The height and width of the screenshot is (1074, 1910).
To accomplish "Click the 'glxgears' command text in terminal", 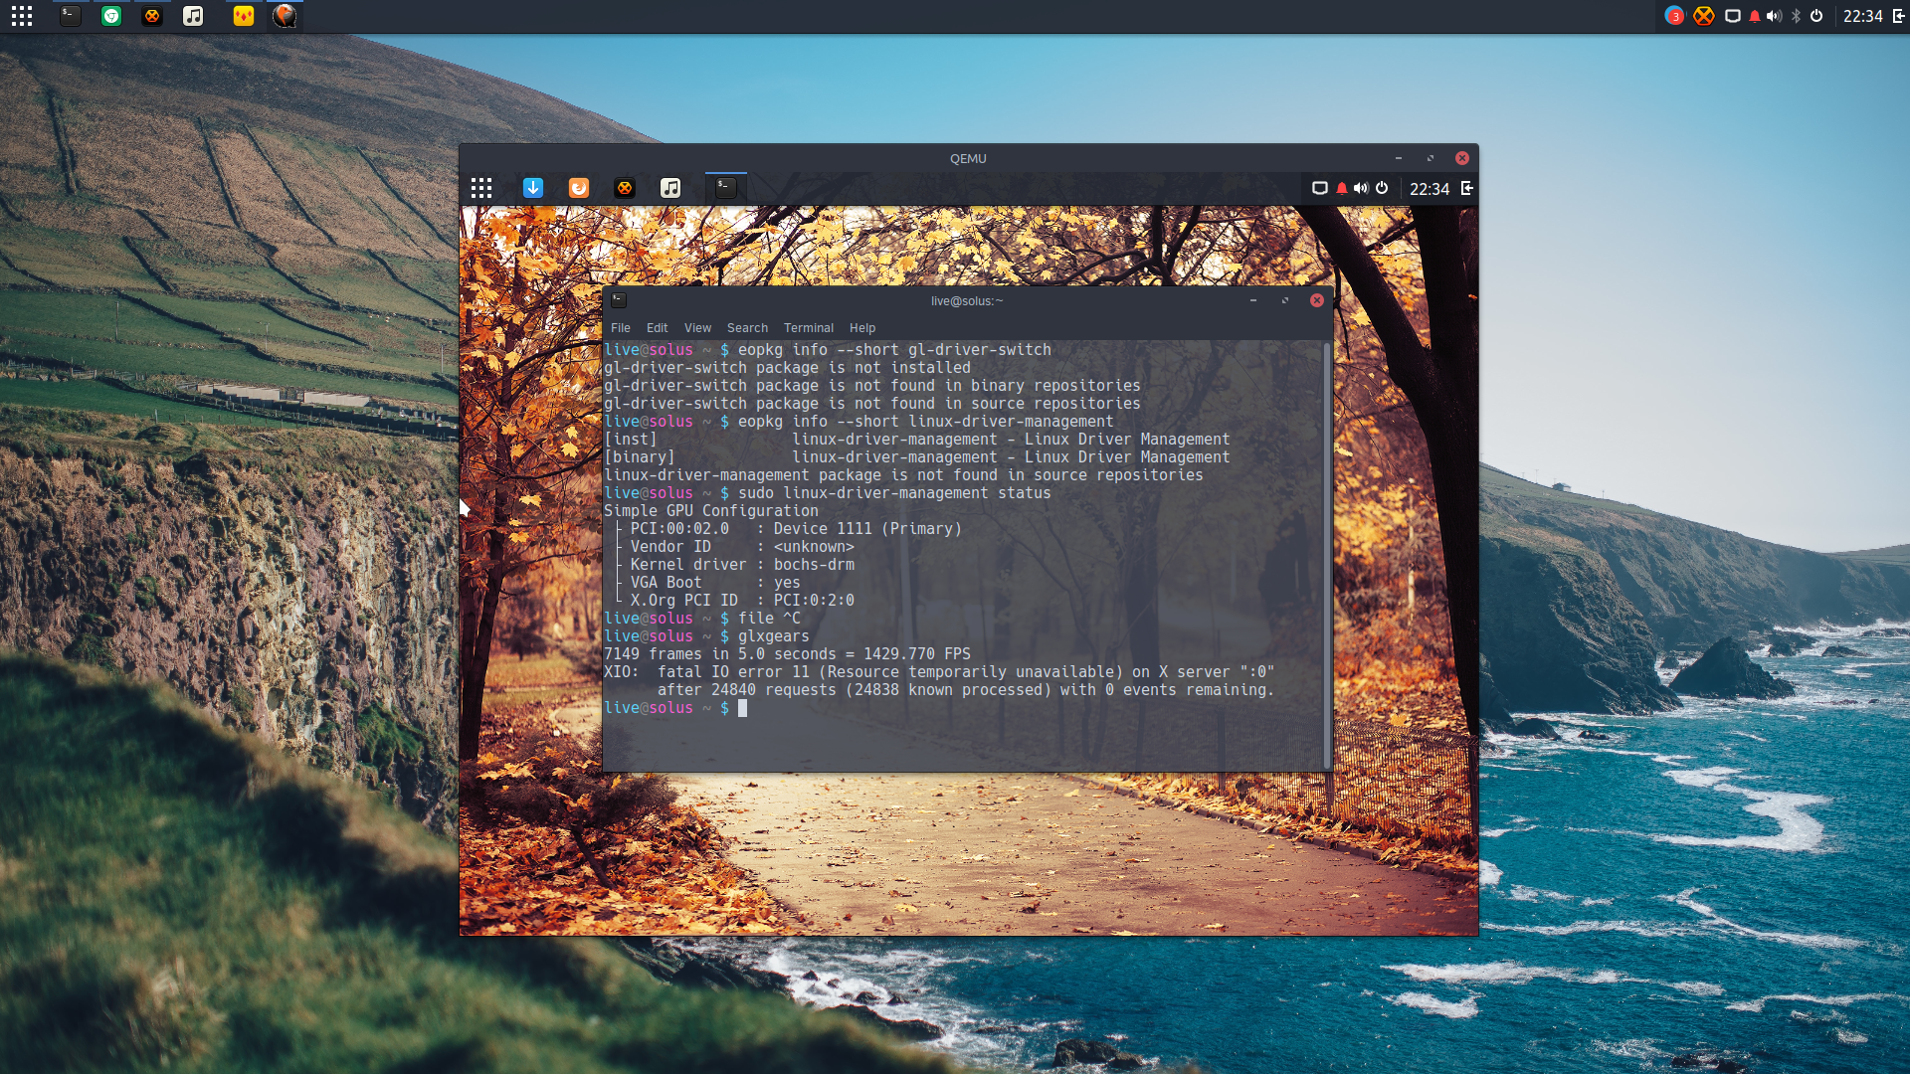I will point(773,636).
